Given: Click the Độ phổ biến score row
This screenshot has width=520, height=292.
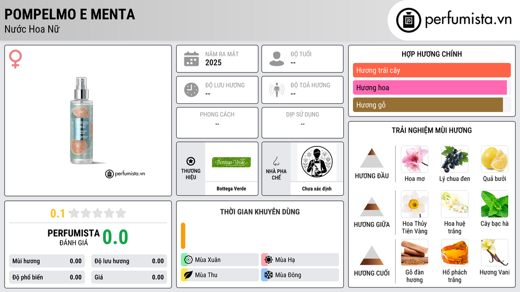Looking at the screenshot, I should [47, 277].
